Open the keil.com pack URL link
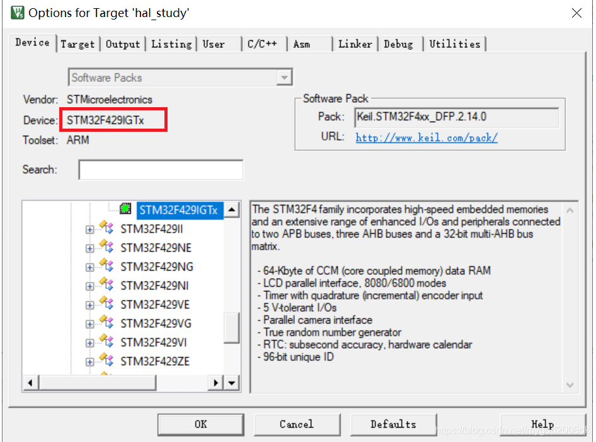Image resolution: width=596 pixels, height=442 pixels. [426, 137]
